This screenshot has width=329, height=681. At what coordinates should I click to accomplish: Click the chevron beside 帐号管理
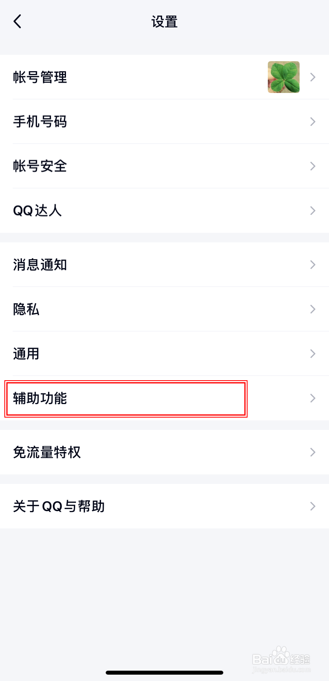(313, 77)
